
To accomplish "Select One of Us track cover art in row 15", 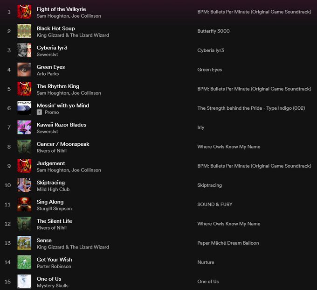I will 24,281.
